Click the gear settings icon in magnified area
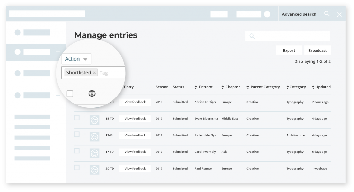354x192 pixels. [92, 94]
